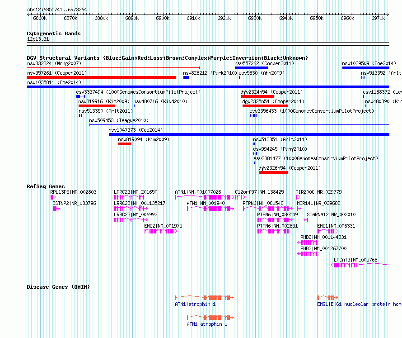Select the nsv513352 variant glyph
The image size is (402, 338).
[x=363, y=77]
